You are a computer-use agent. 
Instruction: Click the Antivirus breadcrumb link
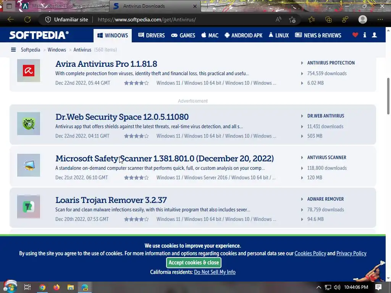[x=82, y=50]
